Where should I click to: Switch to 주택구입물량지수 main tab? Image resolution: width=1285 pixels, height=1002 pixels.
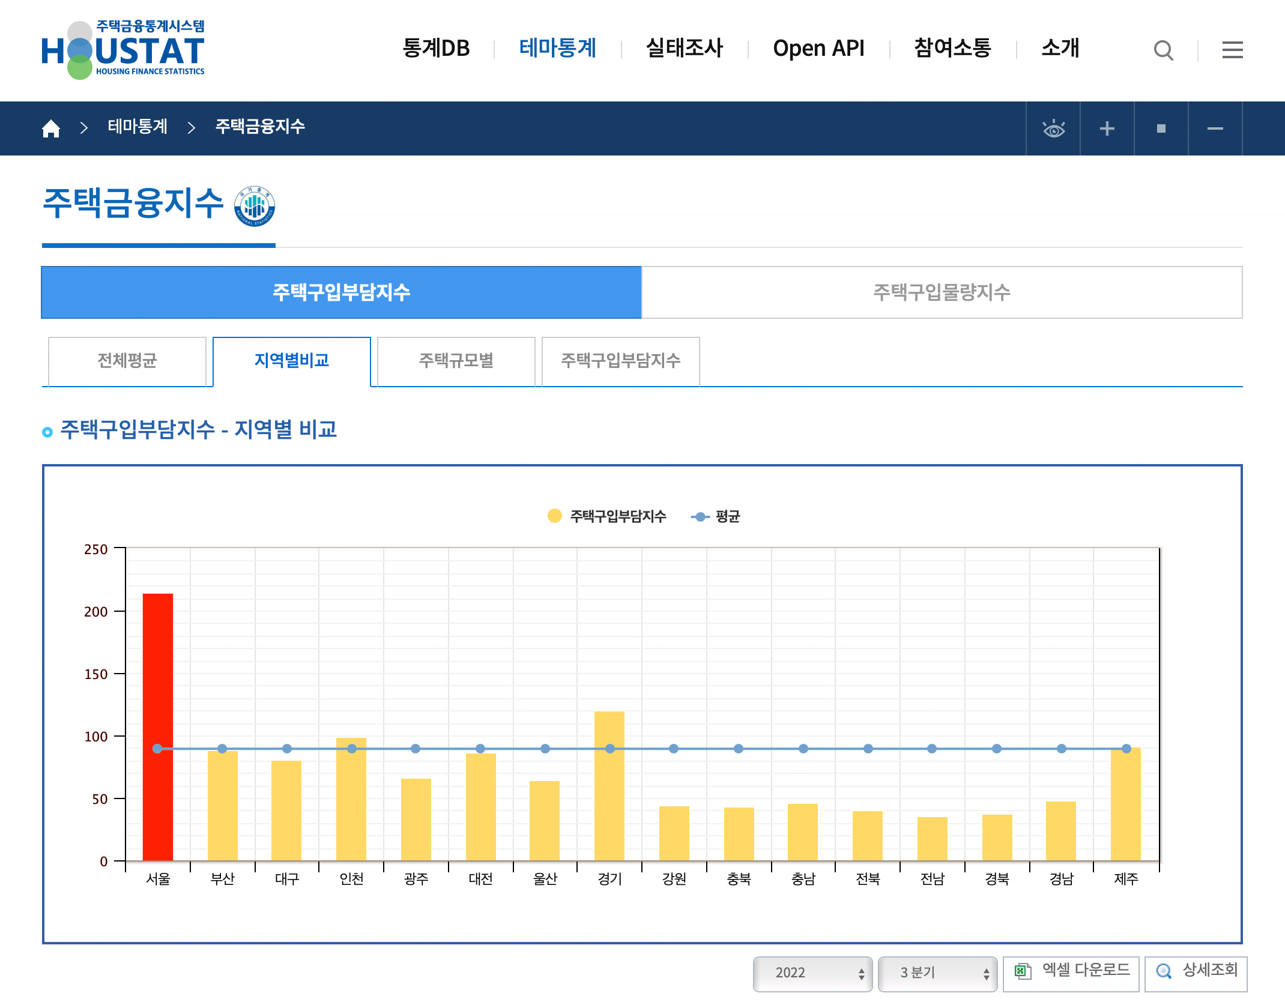tap(942, 292)
